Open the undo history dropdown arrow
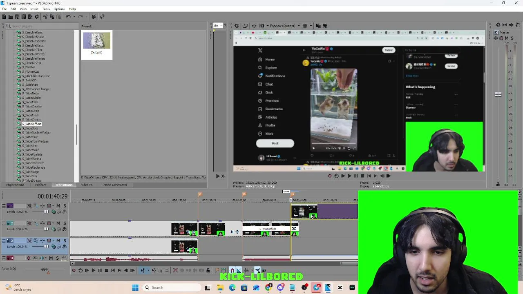Image resolution: width=523 pixels, height=294 pixels. tap(74, 16)
